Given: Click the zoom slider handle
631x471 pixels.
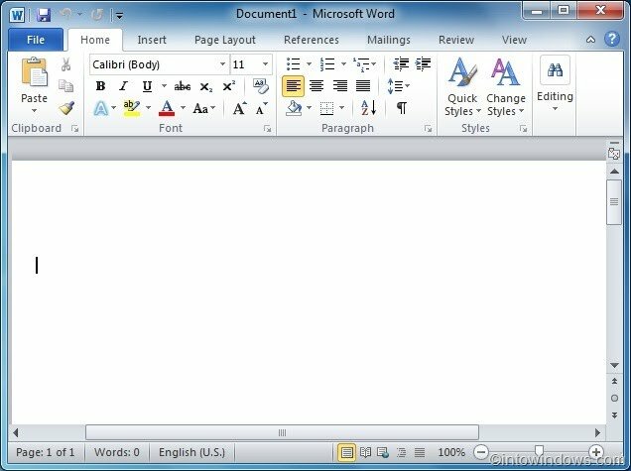Looking at the screenshot, I should (x=539, y=450).
